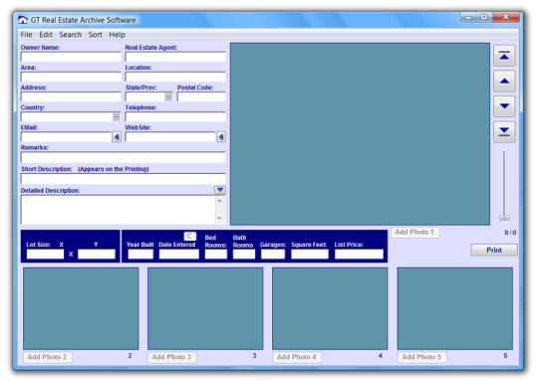The height and width of the screenshot is (381, 538).
Task: Open the Search menu
Action: coord(70,35)
